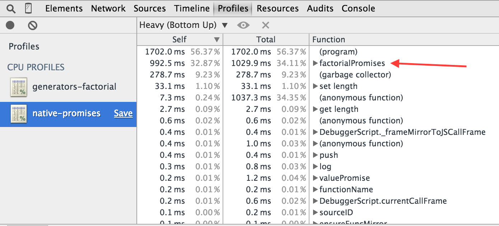Expand the set length row
This screenshot has width=499, height=226.
point(315,86)
